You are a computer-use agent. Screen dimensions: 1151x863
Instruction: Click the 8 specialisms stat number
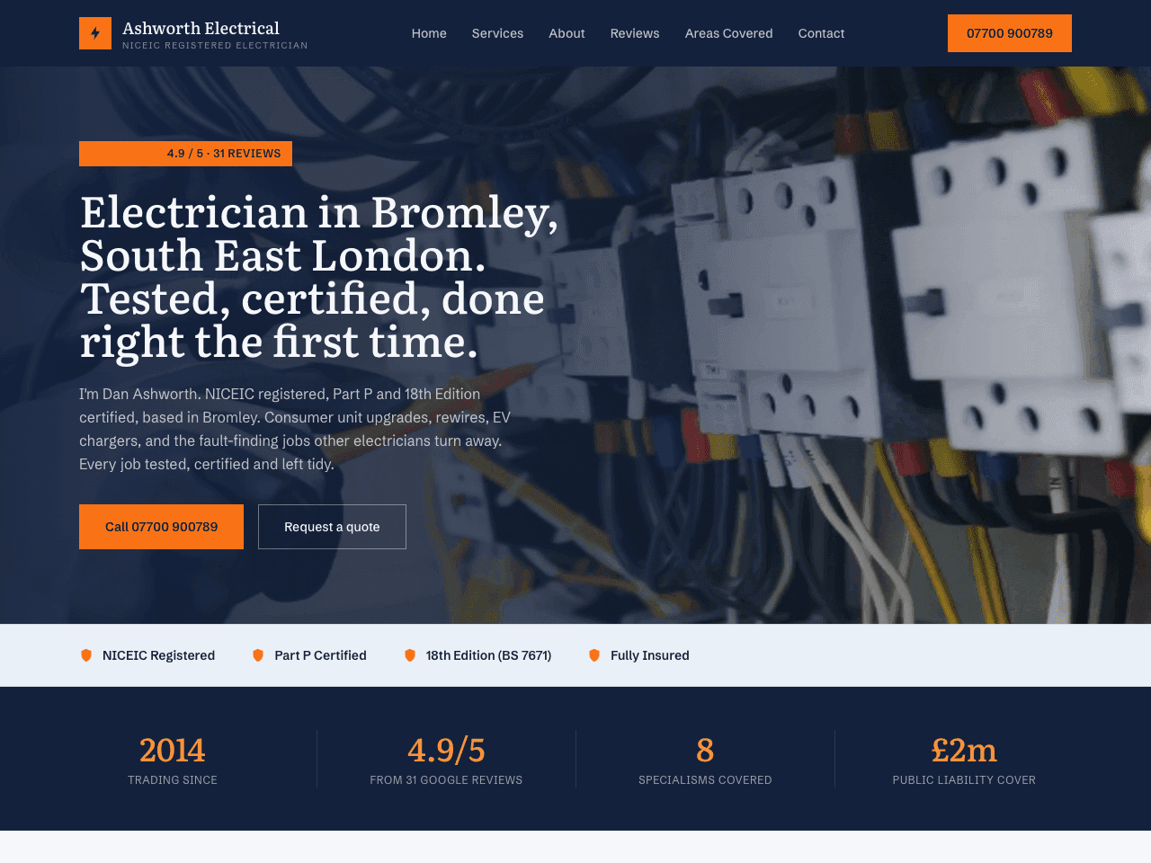[x=705, y=750]
